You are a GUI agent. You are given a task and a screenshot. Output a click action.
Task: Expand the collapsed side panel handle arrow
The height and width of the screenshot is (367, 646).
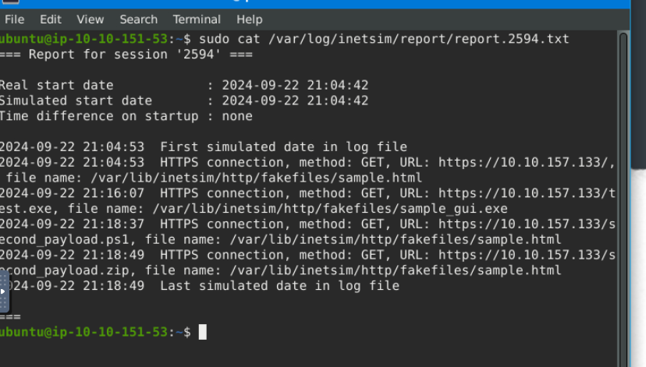tap(3, 291)
